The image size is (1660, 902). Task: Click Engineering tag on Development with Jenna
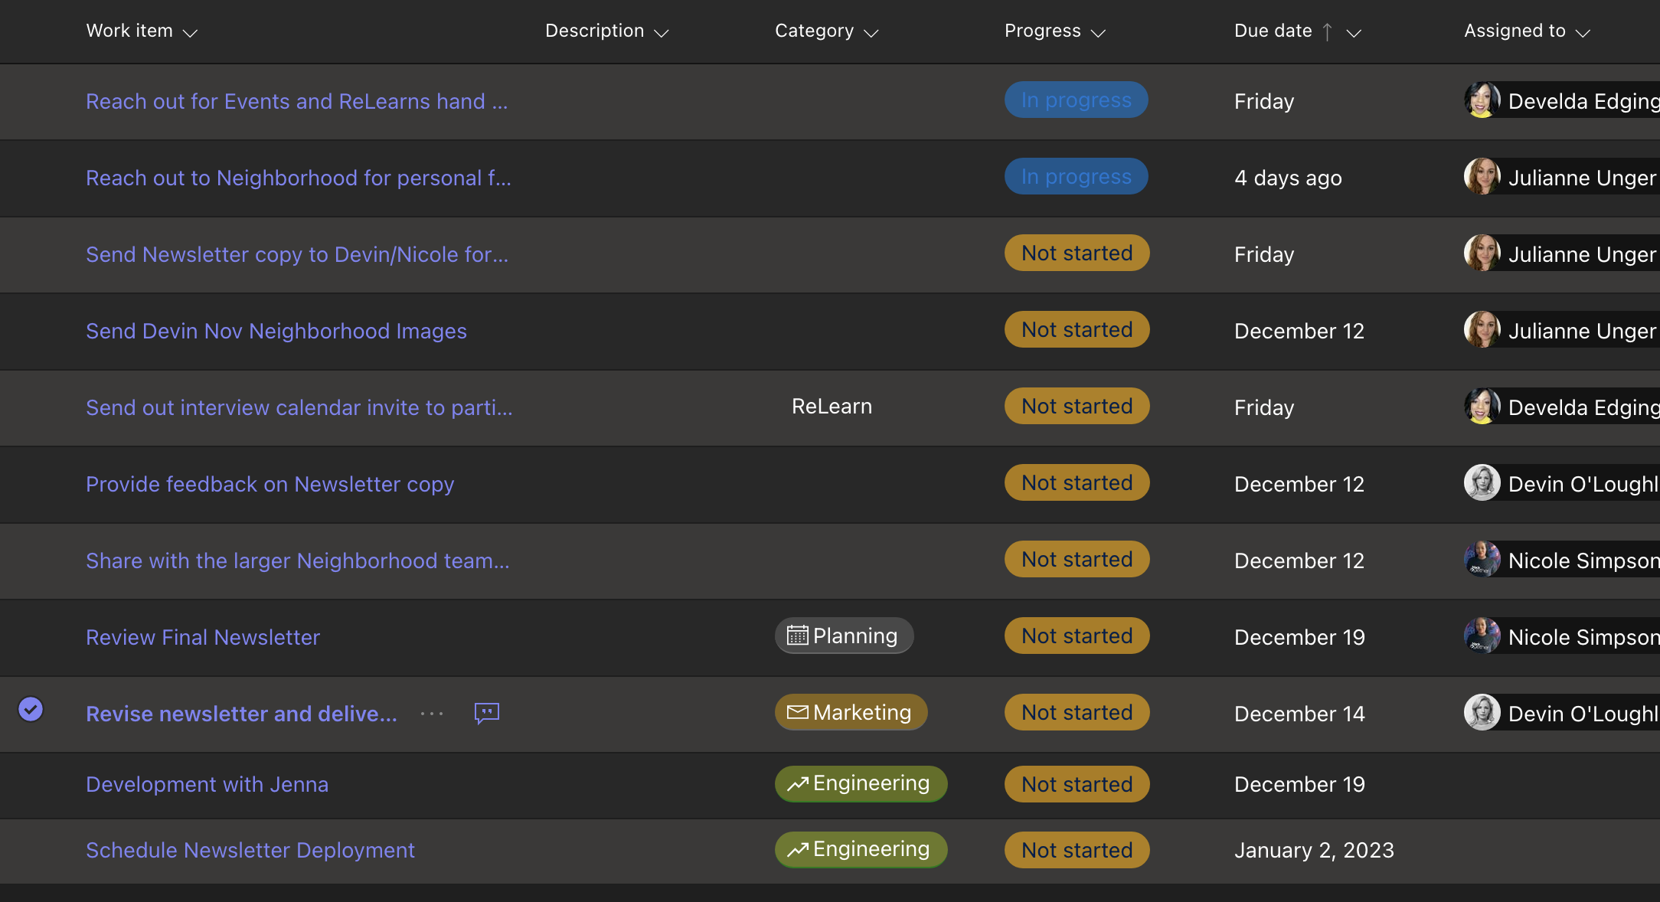pos(861,783)
